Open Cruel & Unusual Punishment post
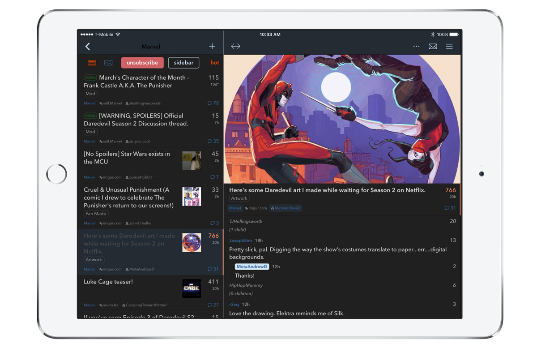This screenshot has width=537, height=348. [x=128, y=198]
